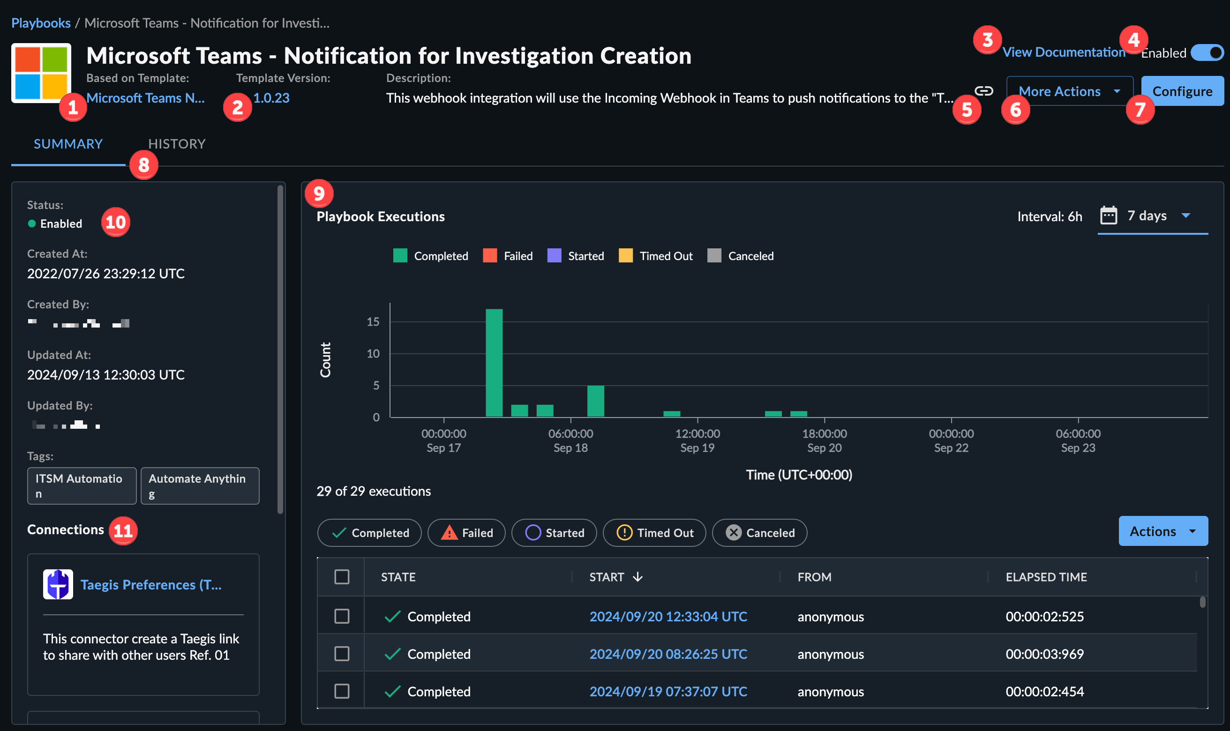Toggle the Timed Out status filter chip
This screenshot has height=731, width=1230.
pos(654,532)
